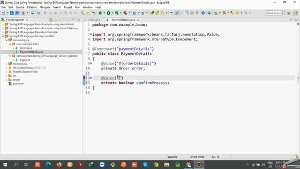Maximize the Project Explorer panel
Image resolution: width=300 pixels, height=169 pixels.
[79, 20]
